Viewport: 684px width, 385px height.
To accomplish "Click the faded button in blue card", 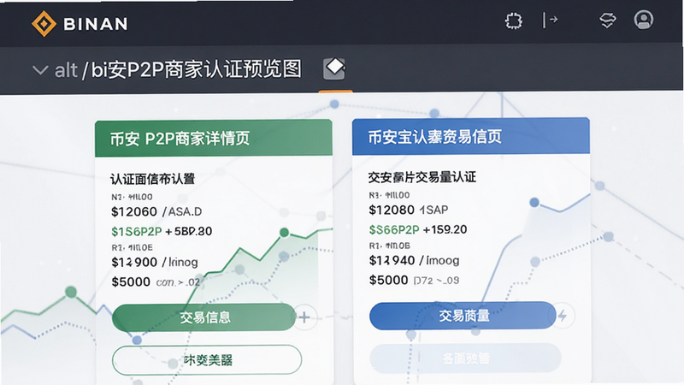I will pos(465,358).
